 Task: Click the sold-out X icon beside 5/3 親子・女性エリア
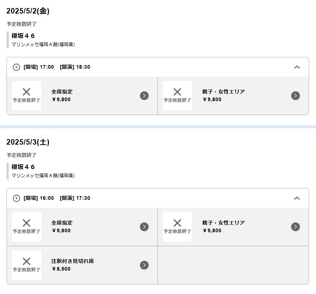(x=177, y=223)
